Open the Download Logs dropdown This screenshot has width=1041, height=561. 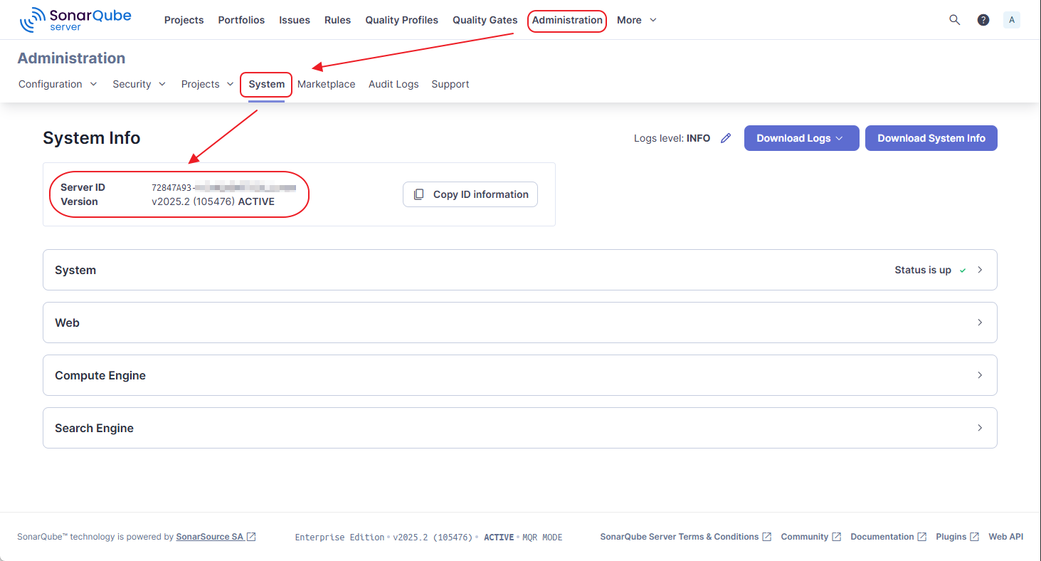pyautogui.click(x=802, y=138)
